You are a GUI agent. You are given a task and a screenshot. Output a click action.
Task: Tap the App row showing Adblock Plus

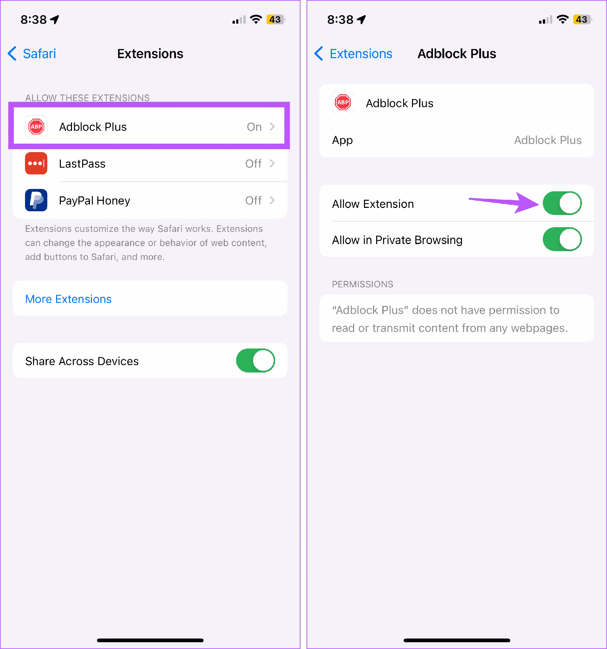pyautogui.click(x=457, y=140)
